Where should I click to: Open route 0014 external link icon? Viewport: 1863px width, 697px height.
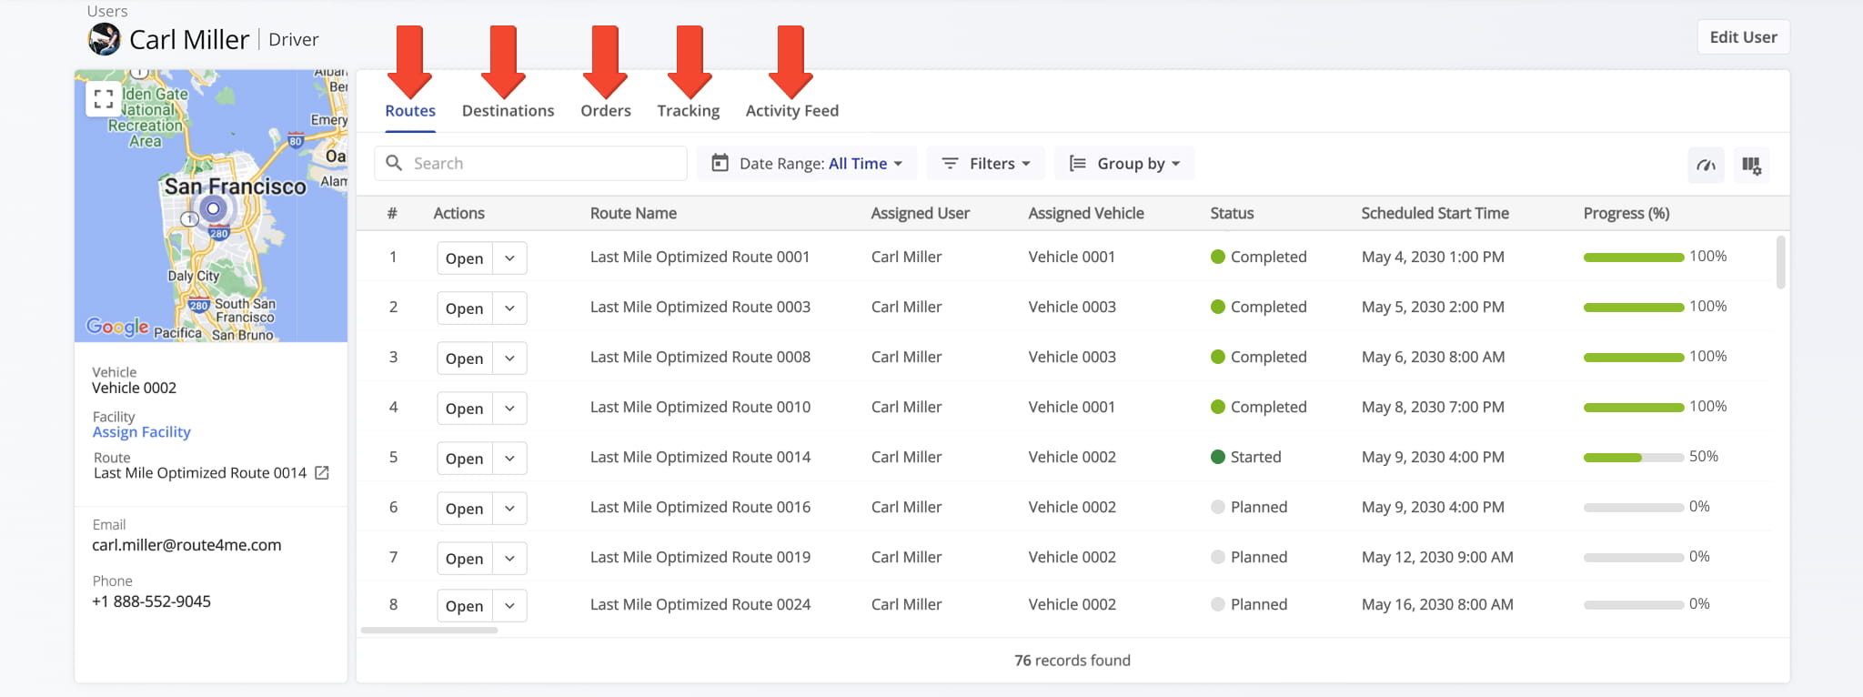[x=322, y=473]
